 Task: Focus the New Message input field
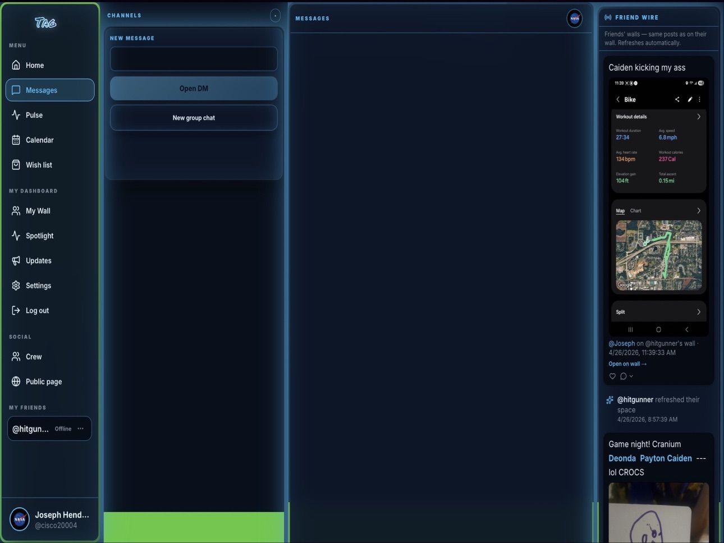coord(194,59)
